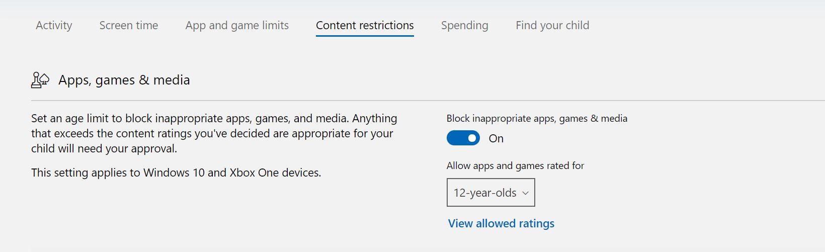Click the "Allow apps and games rated for" label
Viewport: 825px width, 252px height.
[x=515, y=165]
